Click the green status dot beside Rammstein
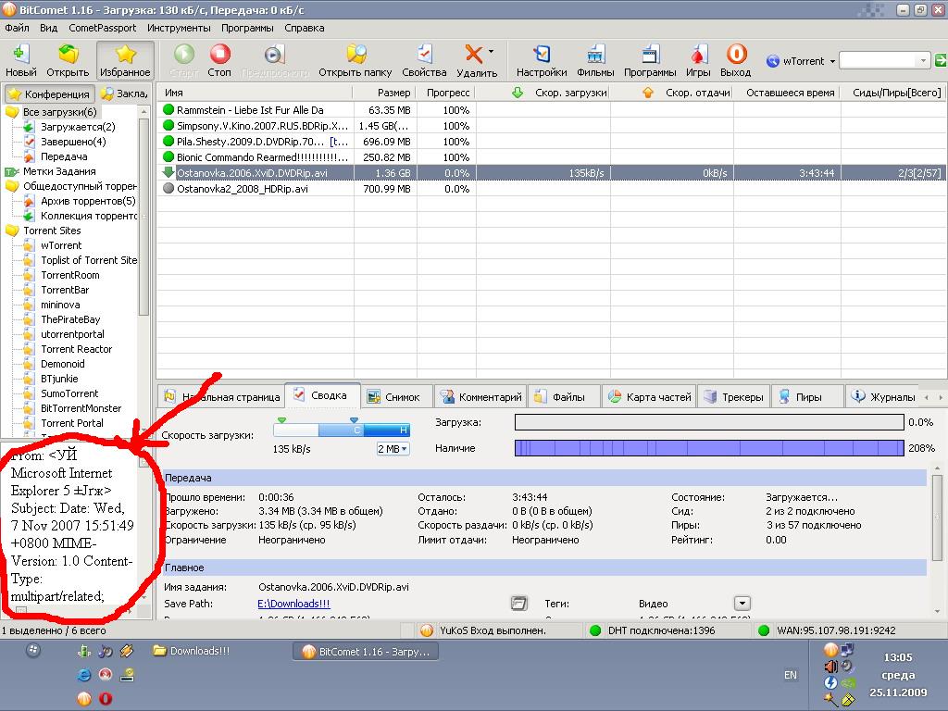948x711 pixels. (168, 109)
